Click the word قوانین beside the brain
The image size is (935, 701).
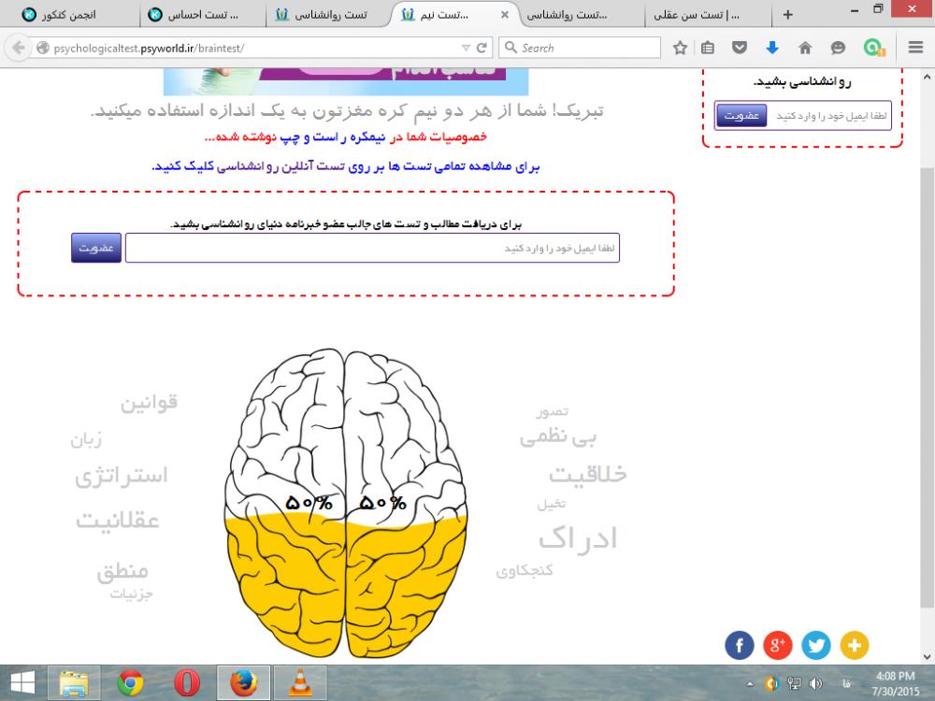coord(149,403)
